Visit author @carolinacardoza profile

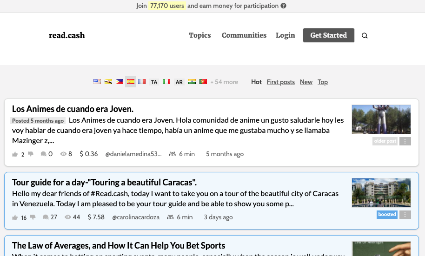136,217
